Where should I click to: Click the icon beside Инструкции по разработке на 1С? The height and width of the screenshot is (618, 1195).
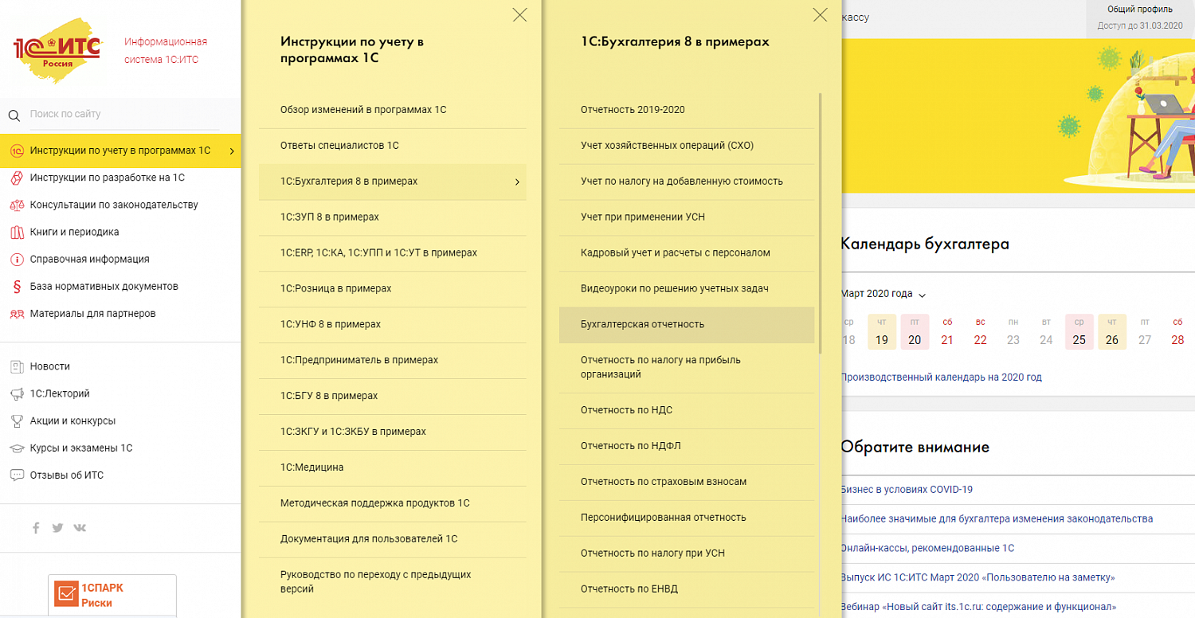[x=16, y=178]
